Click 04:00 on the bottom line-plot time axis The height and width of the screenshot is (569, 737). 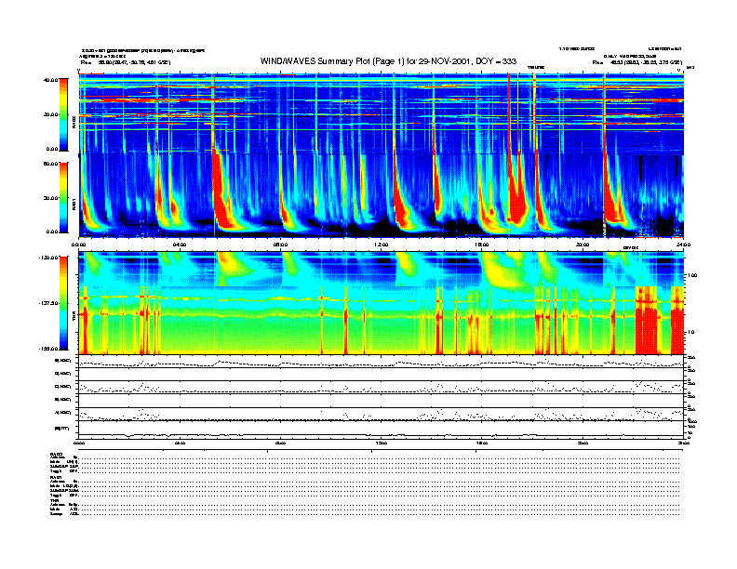click(180, 443)
